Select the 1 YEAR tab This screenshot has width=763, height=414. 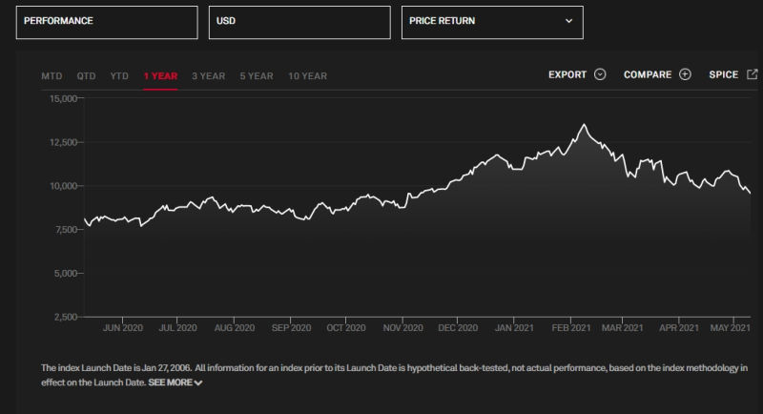click(160, 76)
